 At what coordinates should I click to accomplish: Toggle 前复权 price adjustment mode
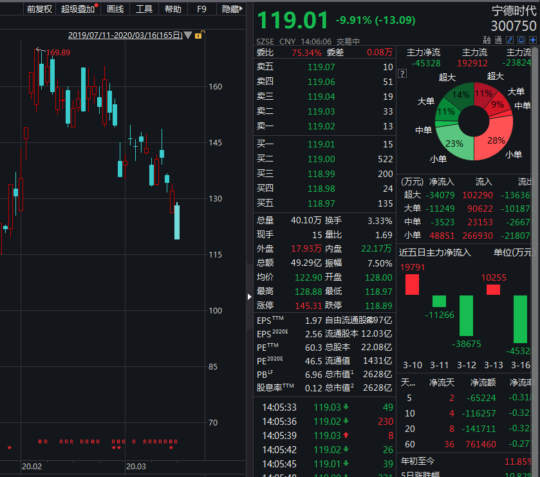(x=39, y=9)
